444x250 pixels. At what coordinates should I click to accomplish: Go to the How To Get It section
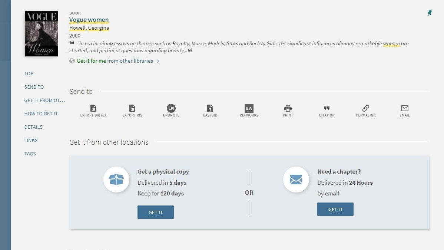41,114
